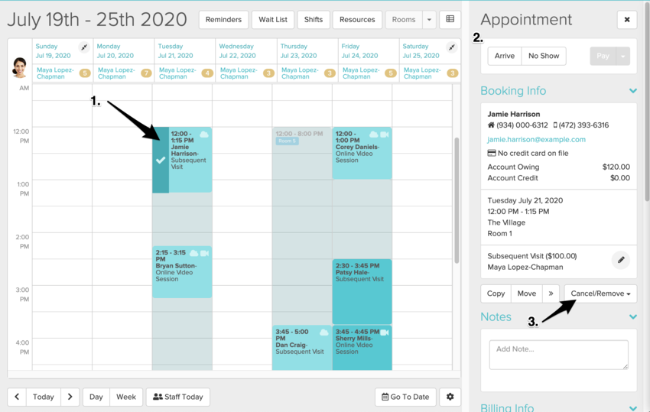Click the calendar table view icon
The width and height of the screenshot is (650, 412).
pos(450,19)
